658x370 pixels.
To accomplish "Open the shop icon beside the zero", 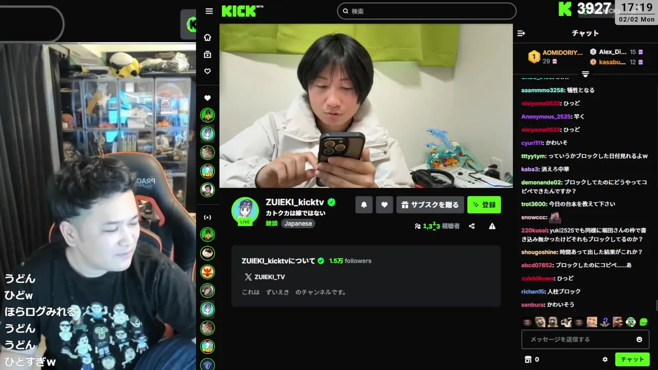I will [527, 360].
